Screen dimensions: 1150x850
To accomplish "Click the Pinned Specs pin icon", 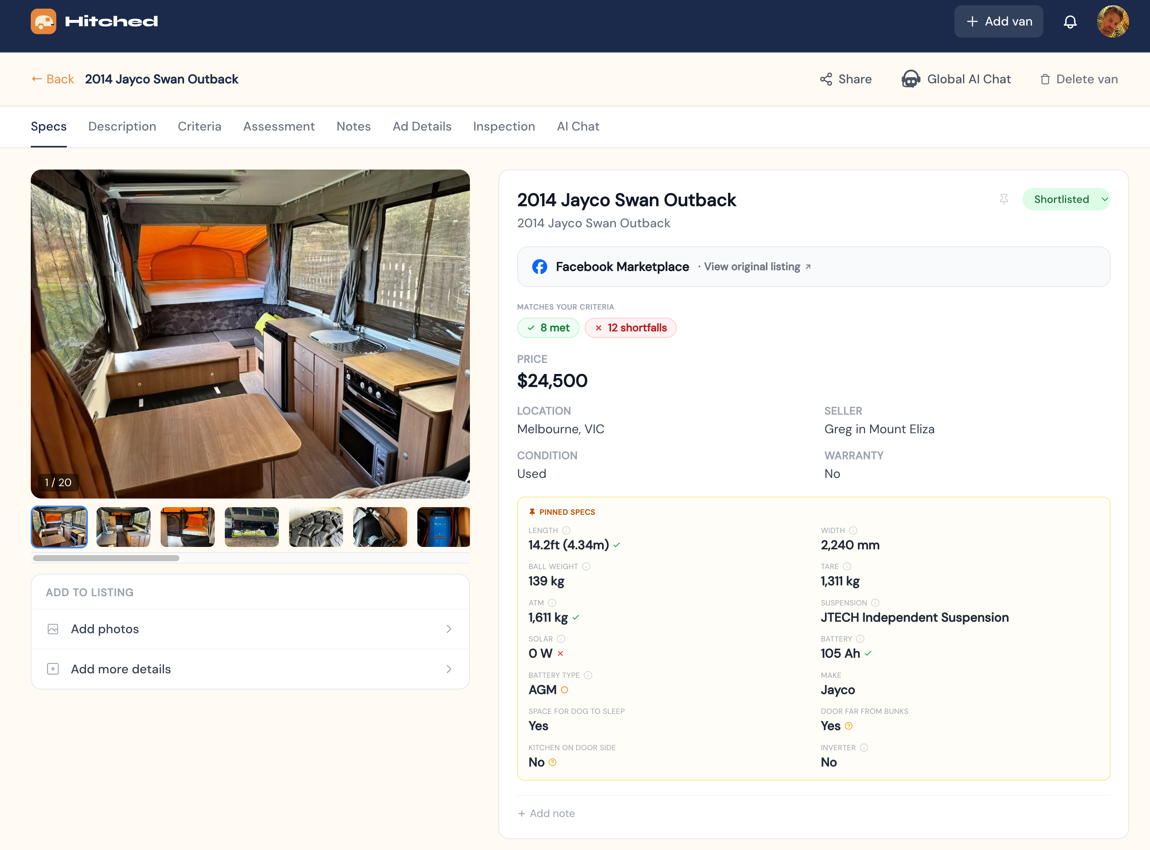I will click(x=532, y=512).
